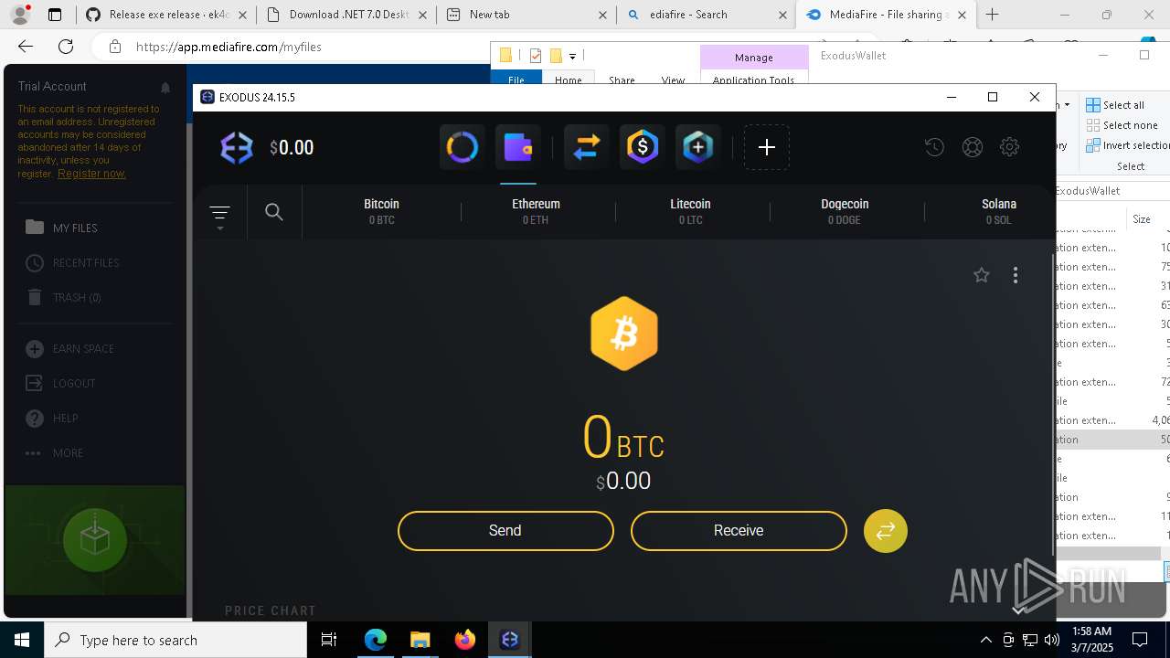The image size is (1170, 658).
Task: Go back in the browser
Action: [x=26, y=47]
